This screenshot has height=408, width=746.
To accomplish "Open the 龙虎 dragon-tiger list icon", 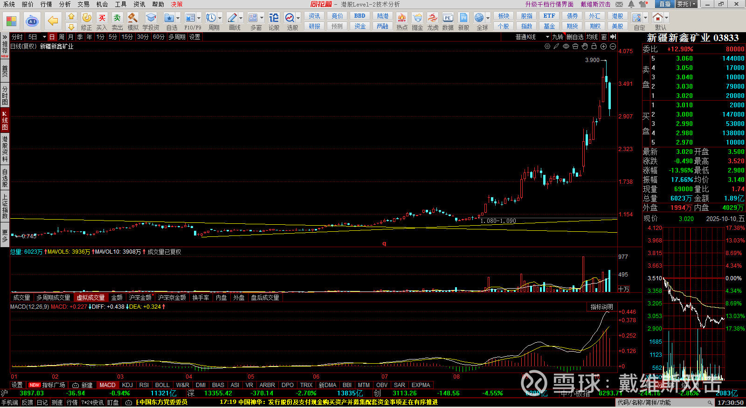I will (433, 21).
